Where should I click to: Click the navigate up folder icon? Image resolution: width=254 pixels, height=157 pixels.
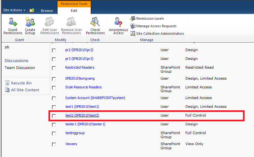point(32,10)
